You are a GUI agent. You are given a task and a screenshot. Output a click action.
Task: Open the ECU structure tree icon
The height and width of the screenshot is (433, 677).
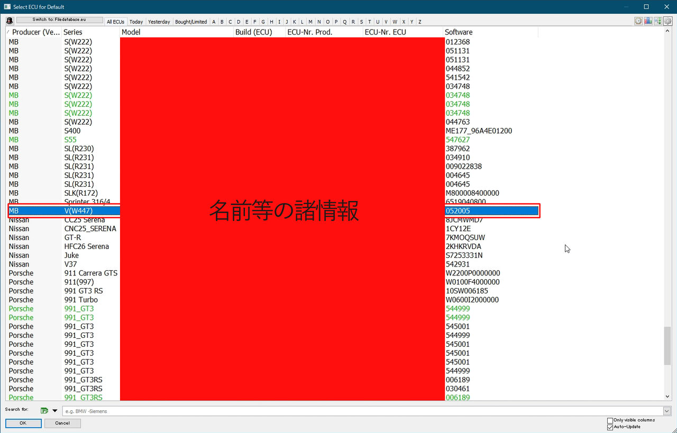point(657,21)
